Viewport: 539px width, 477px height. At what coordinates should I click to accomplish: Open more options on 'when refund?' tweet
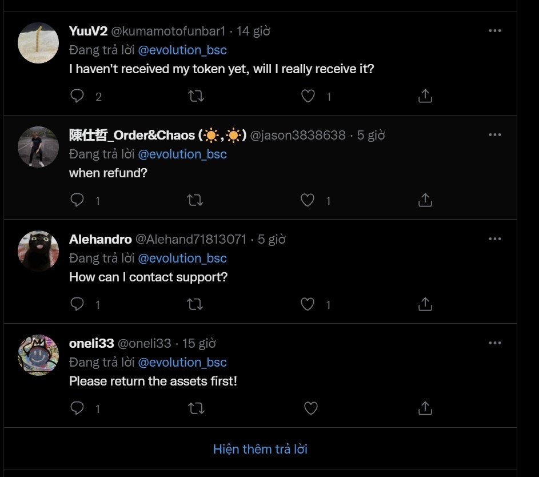click(495, 135)
